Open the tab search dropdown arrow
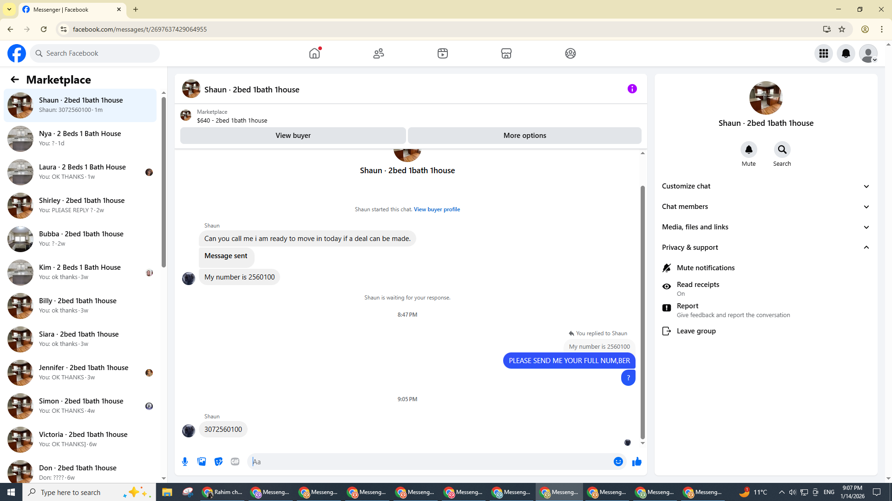The width and height of the screenshot is (892, 501). click(x=9, y=9)
